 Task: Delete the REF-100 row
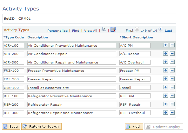point(172,96)
